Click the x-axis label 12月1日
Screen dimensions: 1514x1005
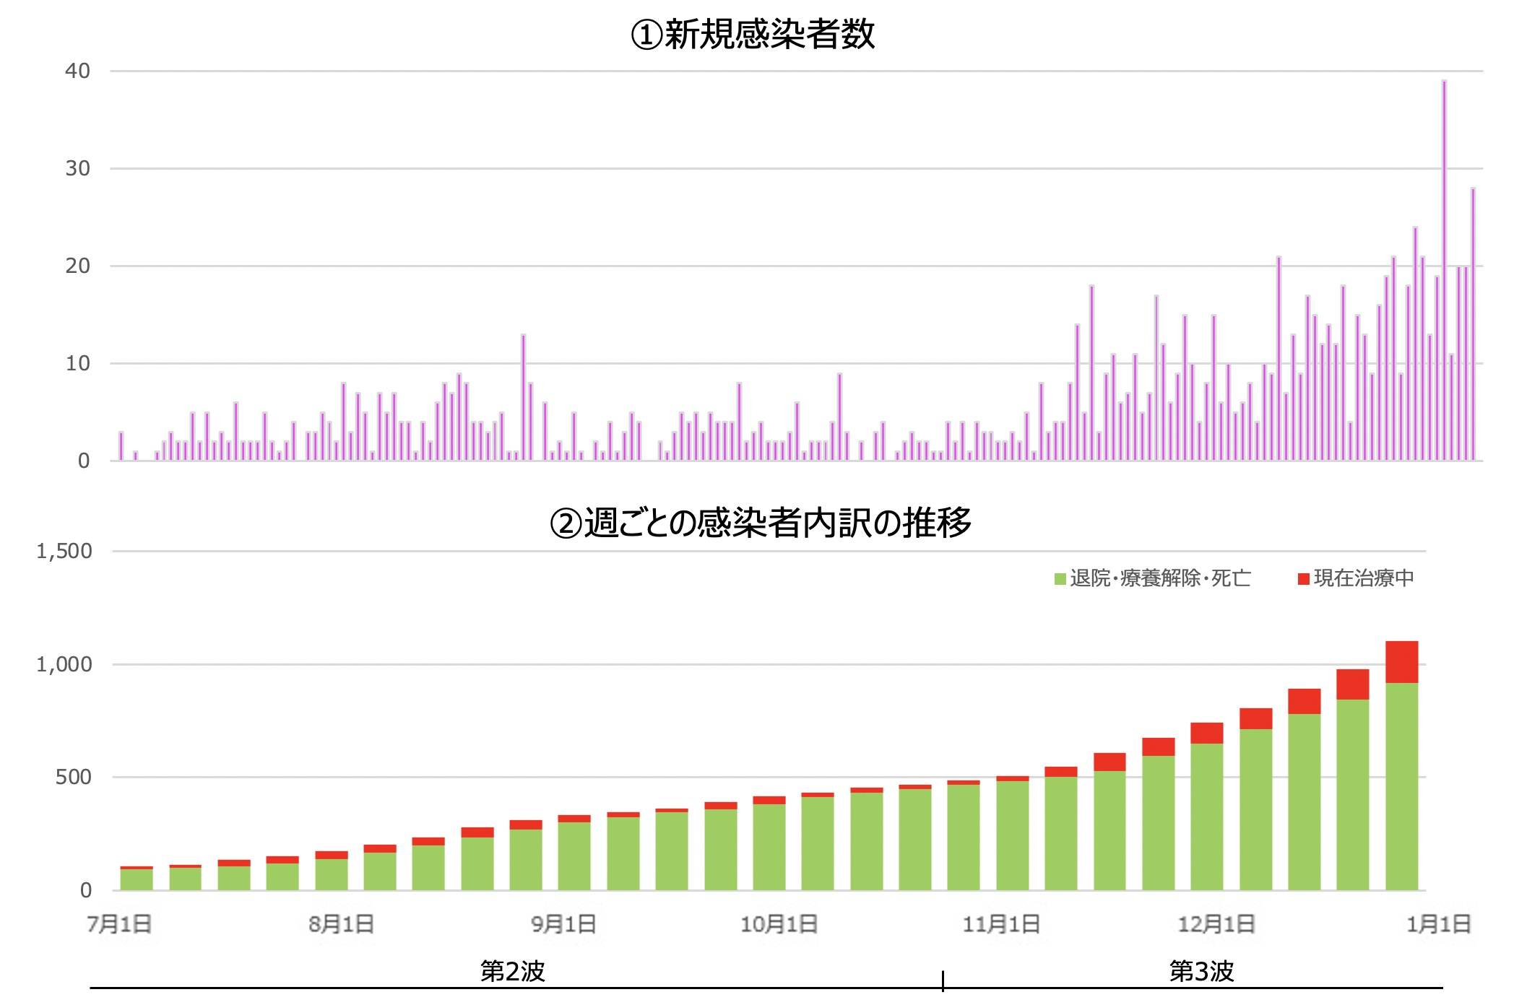click(x=1217, y=924)
